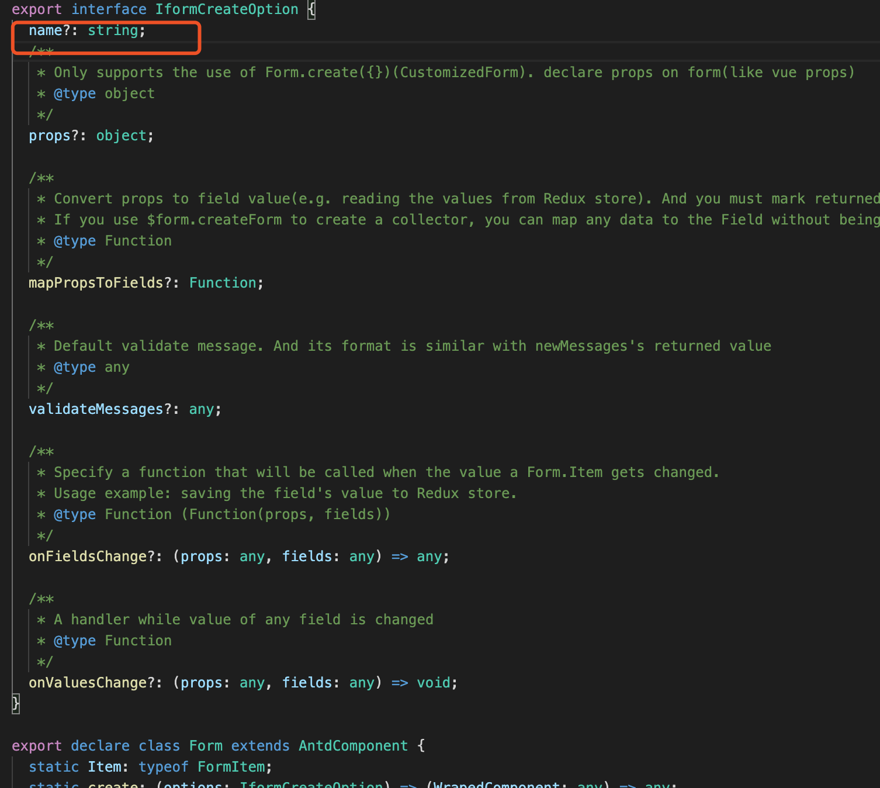This screenshot has height=788, width=880.
Task: Click comment line "Only supports the use of Form.create"
Action: [x=446, y=72]
